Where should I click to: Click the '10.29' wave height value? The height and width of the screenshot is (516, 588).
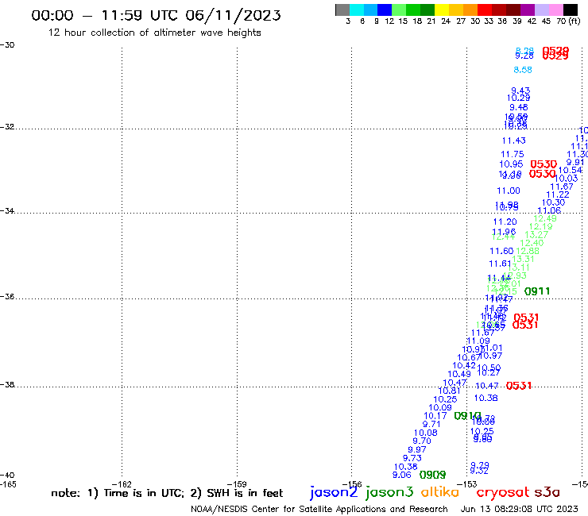pyautogui.click(x=519, y=98)
